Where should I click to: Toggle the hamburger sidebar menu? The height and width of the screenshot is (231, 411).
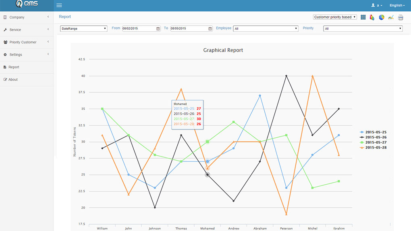point(59,5)
